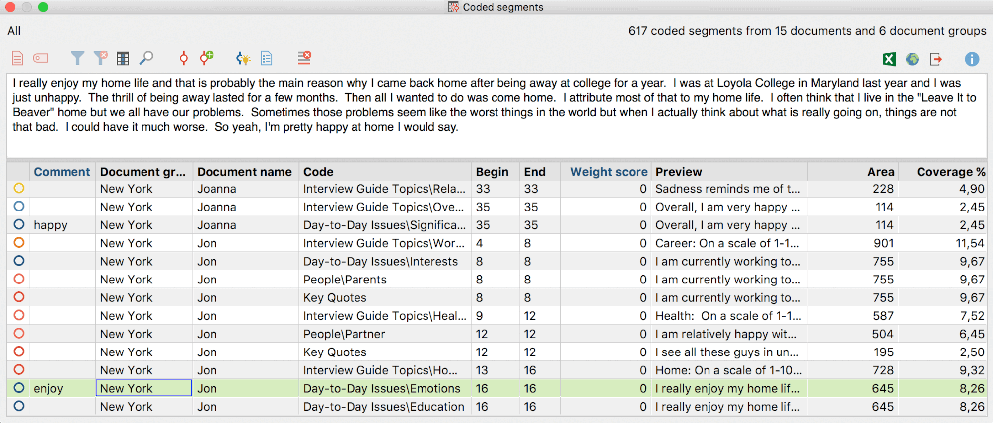Export the table to Excel
The height and width of the screenshot is (423, 993).
pyautogui.click(x=889, y=59)
